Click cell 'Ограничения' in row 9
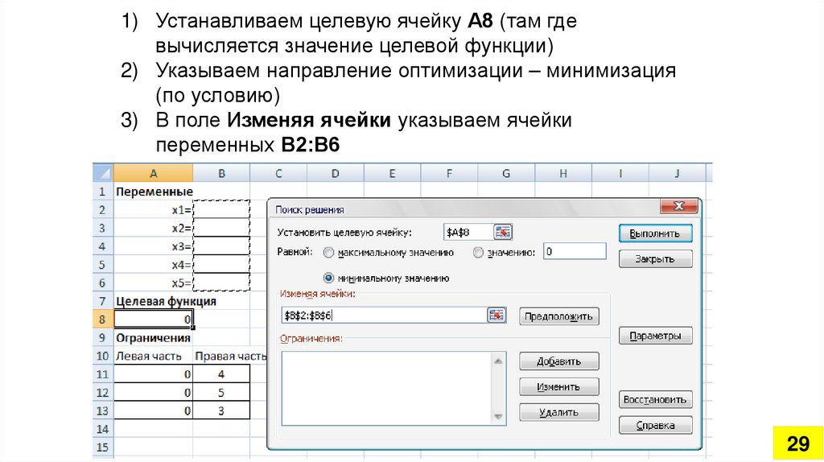Viewport: 824px width, 462px height. click(x=153, y=337)
